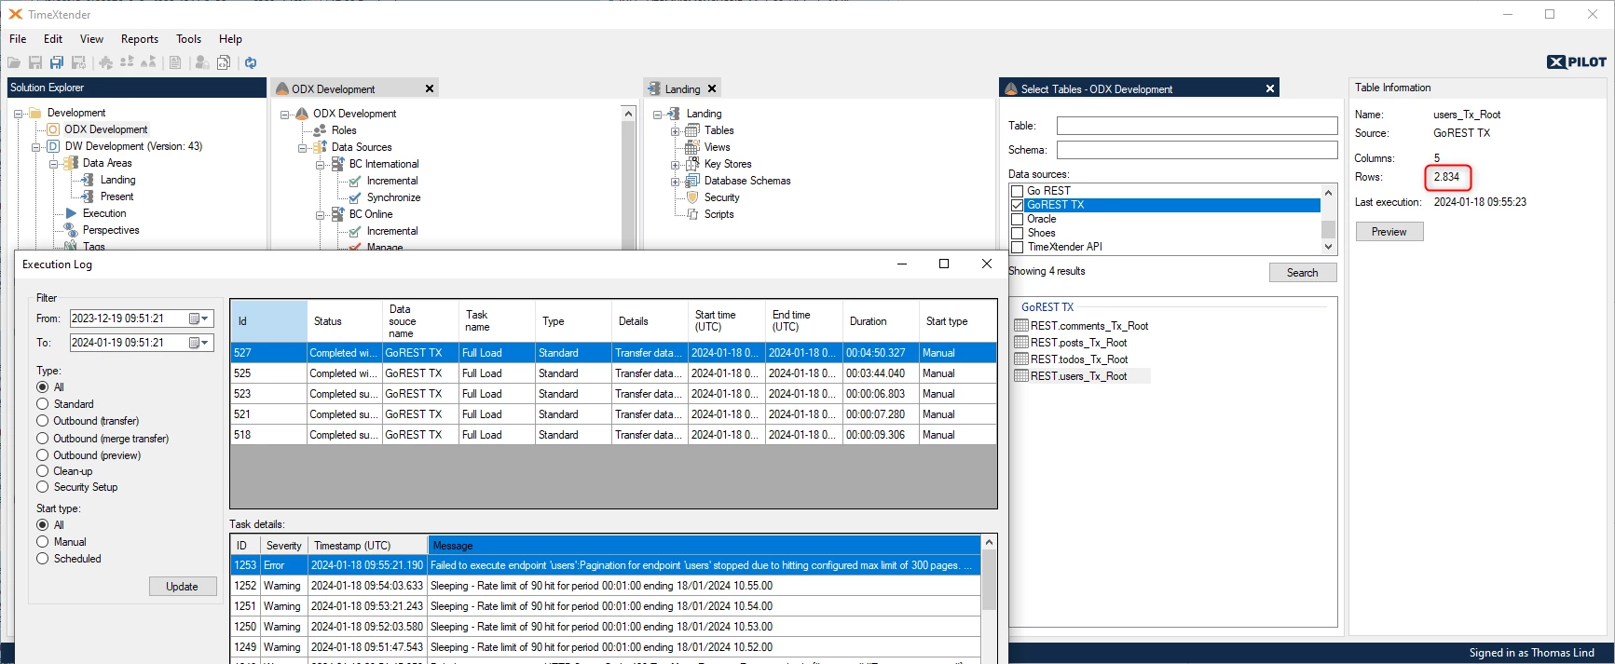1615x664 pixels.
Task: Click the BC International data source icon
Action: (337, 164)
